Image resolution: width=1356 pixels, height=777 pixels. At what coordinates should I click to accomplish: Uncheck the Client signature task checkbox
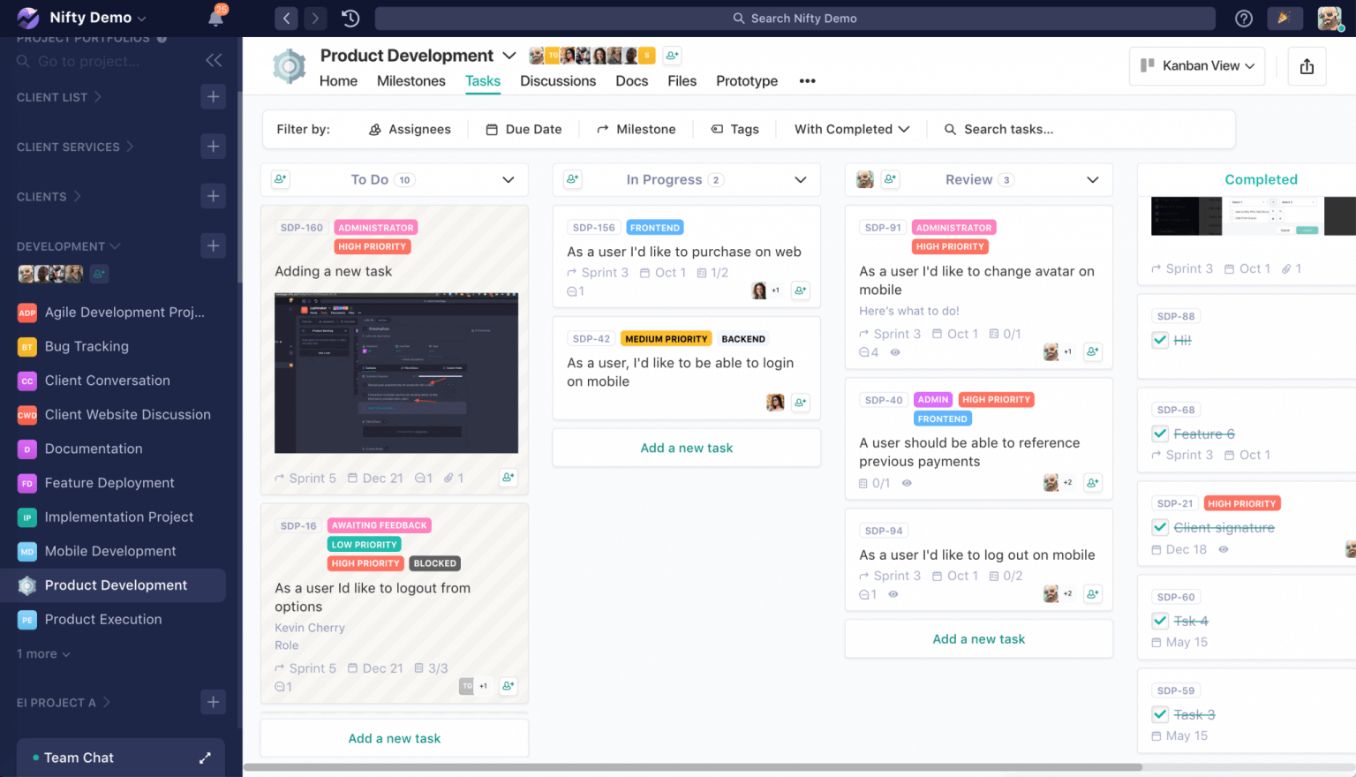(x=1159, y=527)
